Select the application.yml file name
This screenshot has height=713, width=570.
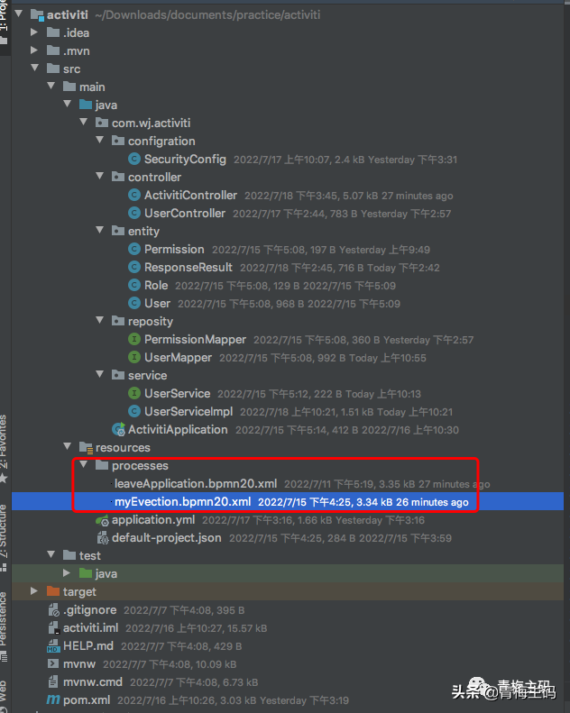click(153, 520)
